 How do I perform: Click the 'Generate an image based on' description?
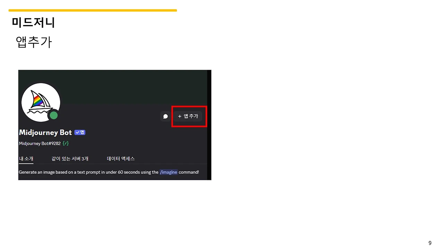pyautogui.click(x=109, y=172)
